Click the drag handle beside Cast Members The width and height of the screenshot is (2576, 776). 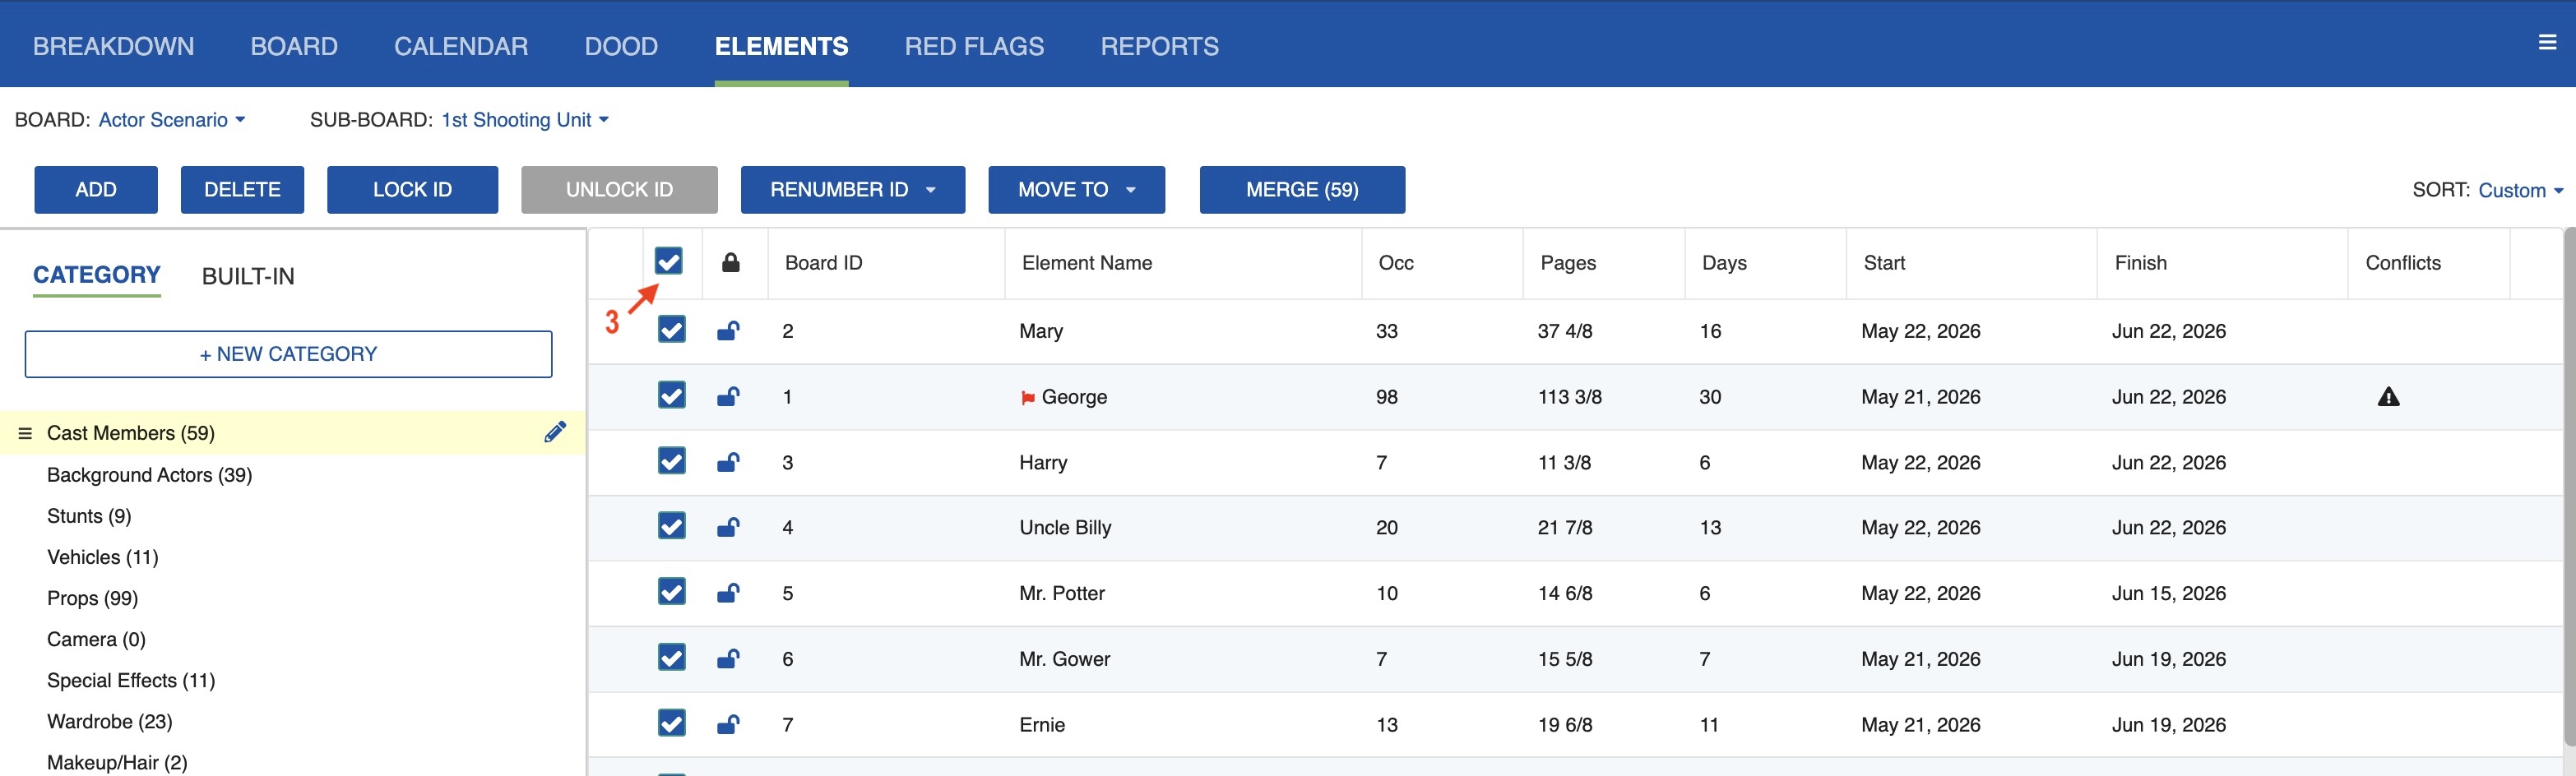pyautogui.click(x=25, y=433)
